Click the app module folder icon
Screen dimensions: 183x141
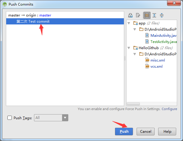click(x=135, y=23)
